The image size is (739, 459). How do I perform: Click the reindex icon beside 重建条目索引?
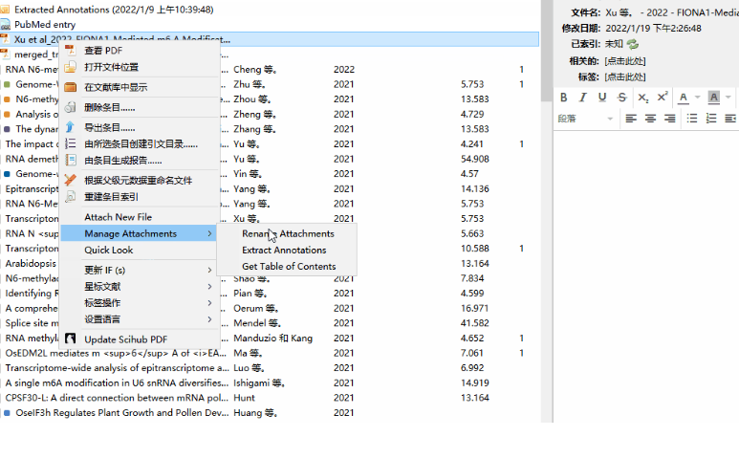pyautogui.click(x=70, y=197)
